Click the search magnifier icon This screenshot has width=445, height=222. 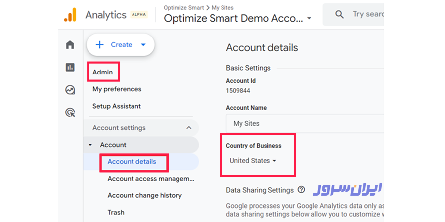pos(339,14)
